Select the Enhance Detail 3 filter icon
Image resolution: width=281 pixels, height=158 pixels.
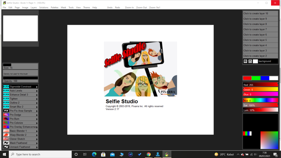point(6,95)
